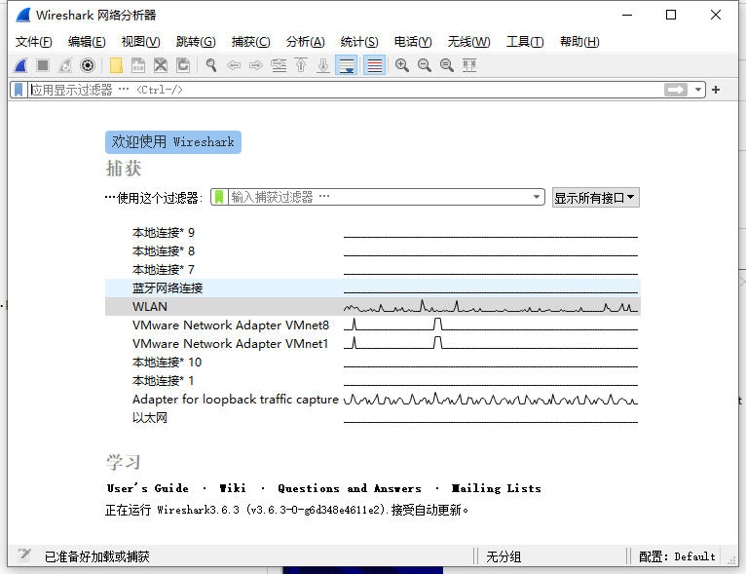The image size is (746, 574).
Task: Open the 帮助(H) menu
Action: [x=579, y=42]
